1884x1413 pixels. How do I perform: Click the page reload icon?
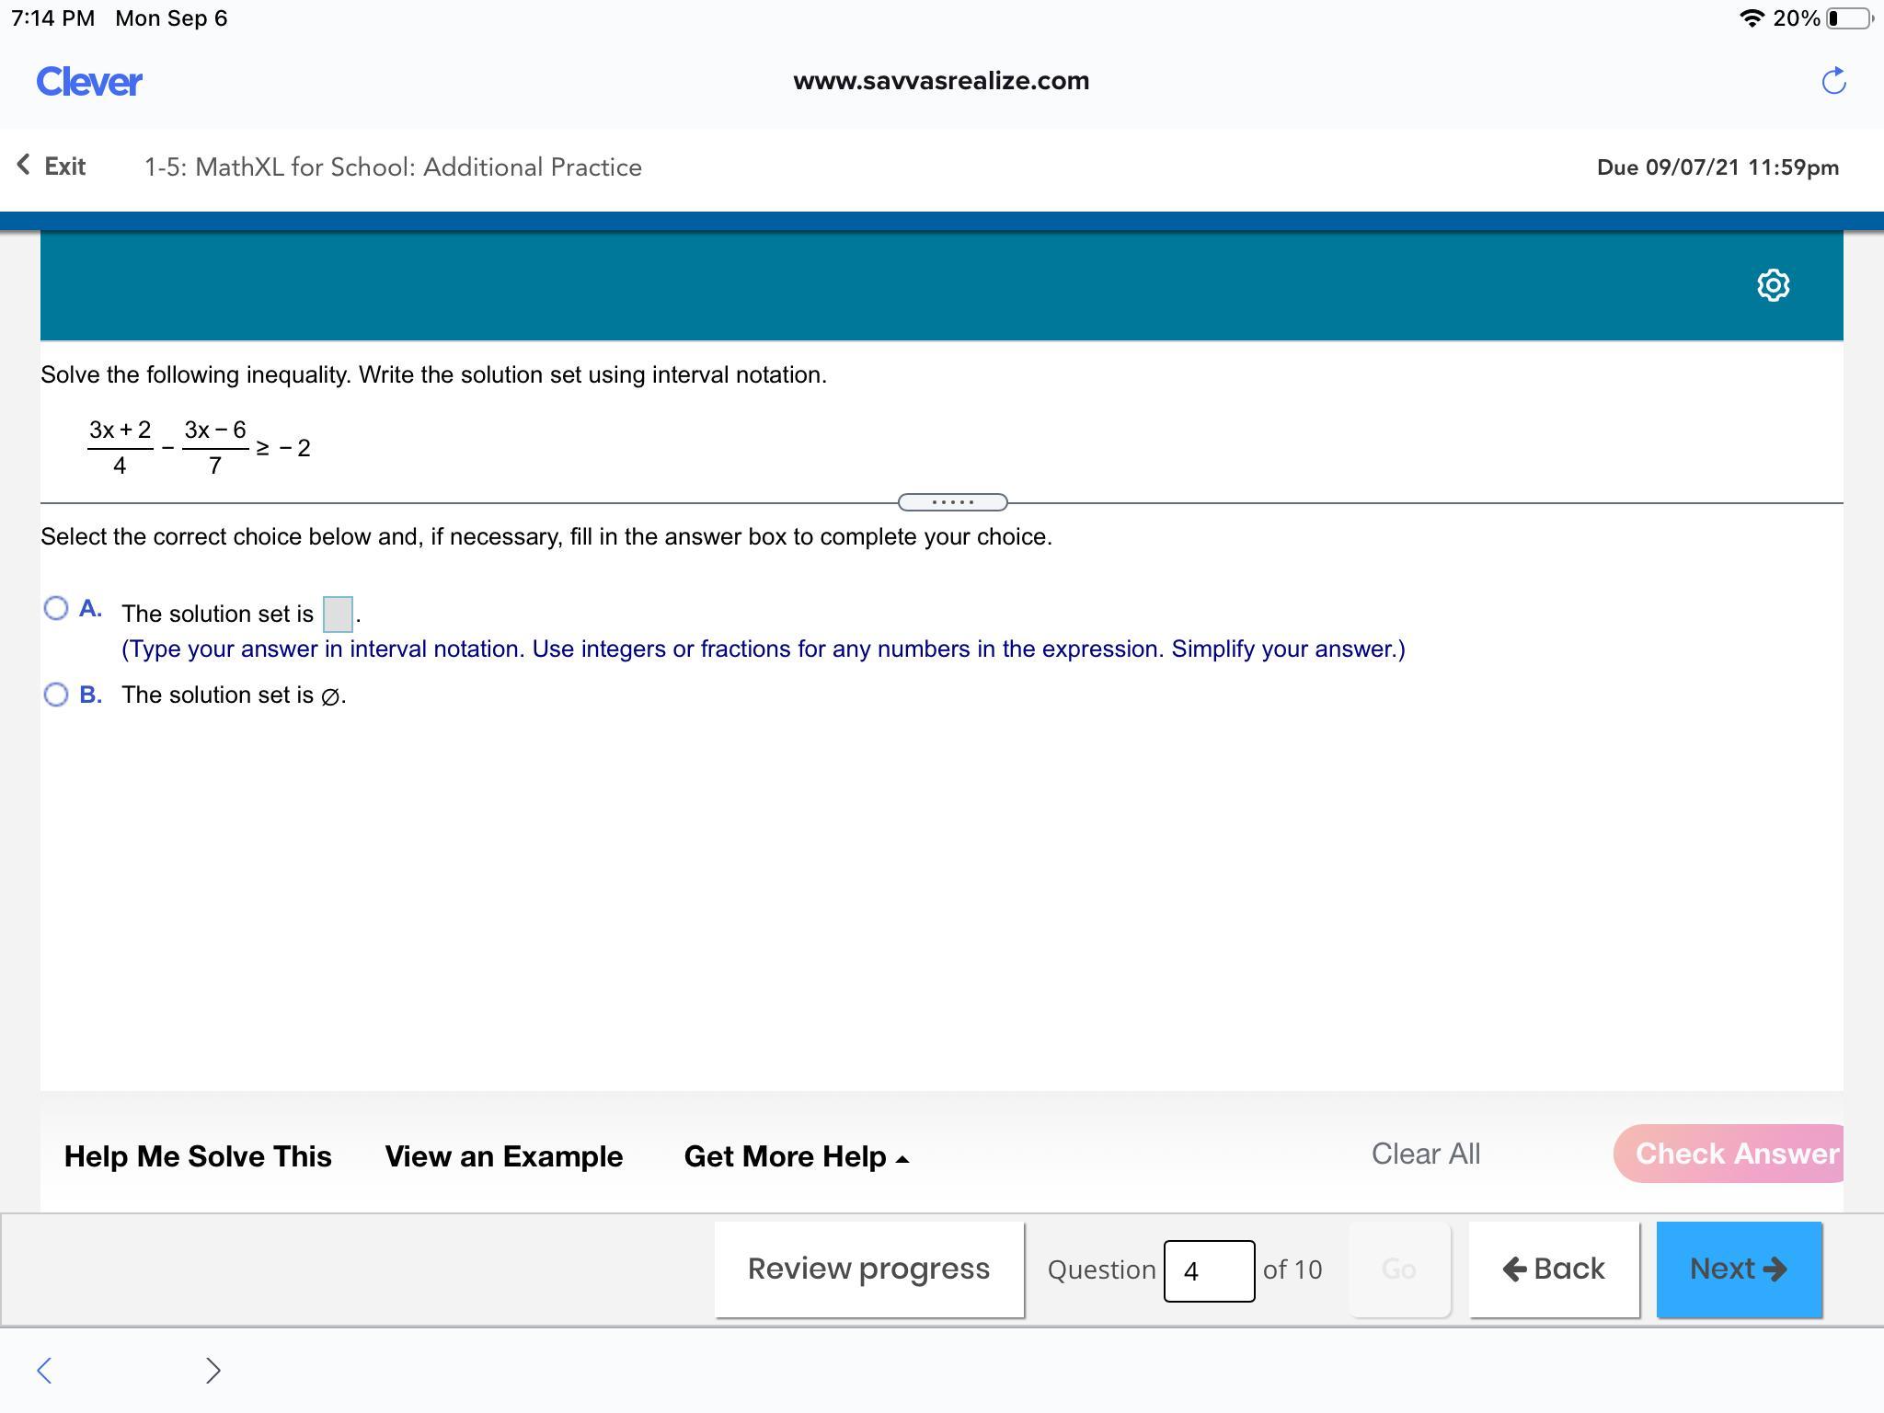tap(1833, 81)
